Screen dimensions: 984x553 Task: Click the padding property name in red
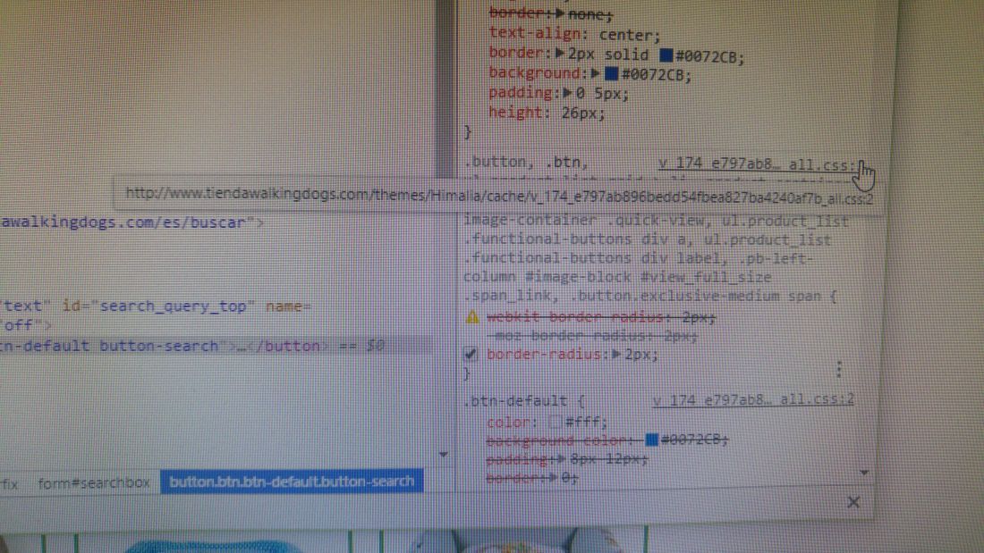(x=520, y=94)
